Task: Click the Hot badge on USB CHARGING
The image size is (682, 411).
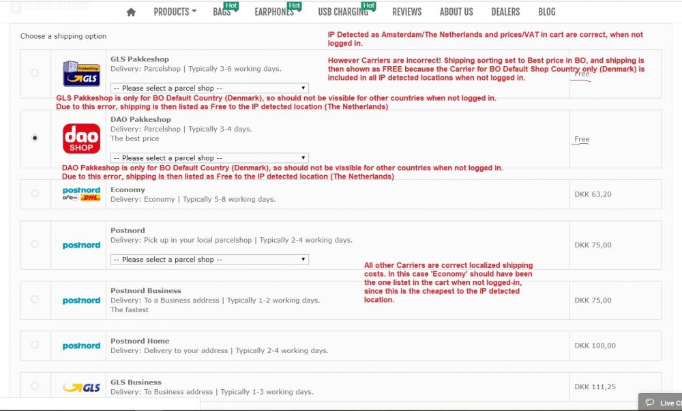Action: coord(368,5)
